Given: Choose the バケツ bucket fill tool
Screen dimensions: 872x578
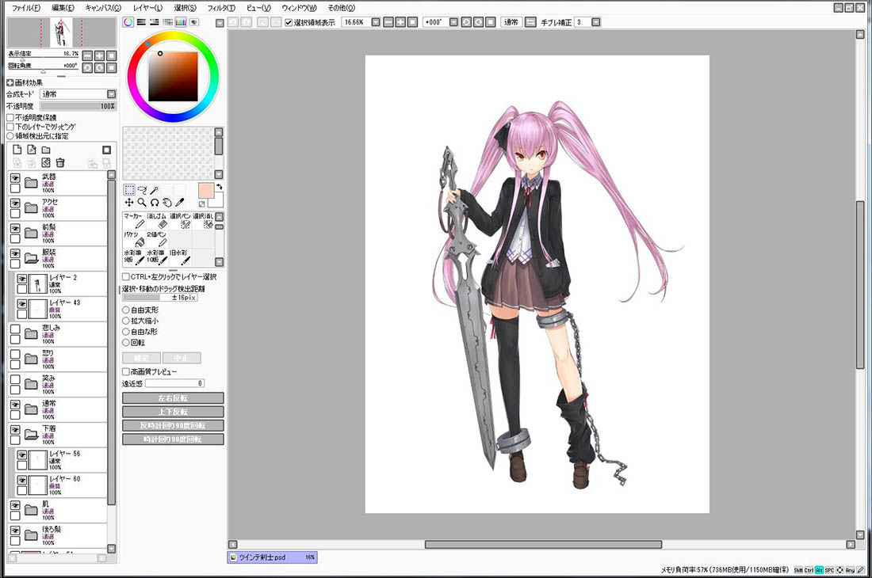Looking at the screenshot, I should 134,239.
